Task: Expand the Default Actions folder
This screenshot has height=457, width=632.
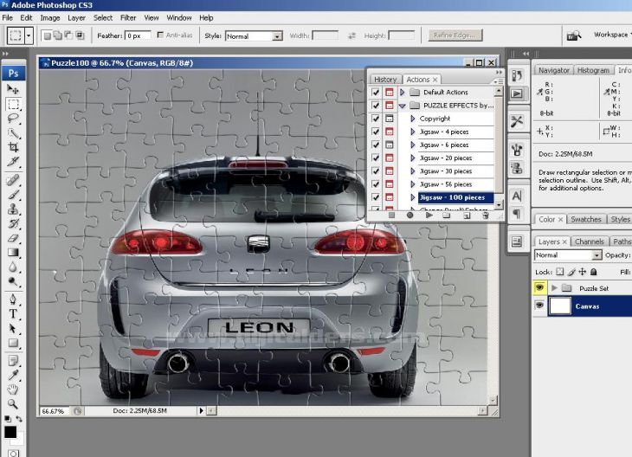Action: click(403, 93)
